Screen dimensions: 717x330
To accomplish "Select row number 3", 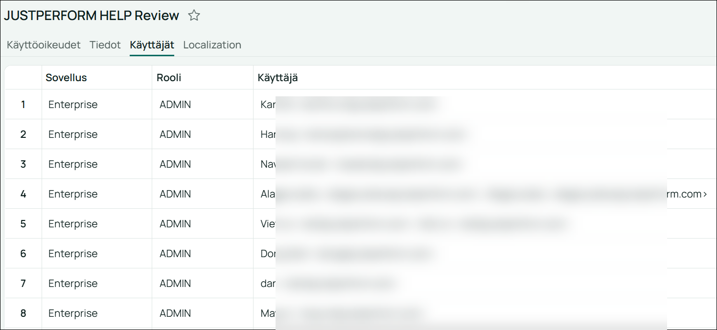I will click(x=23, y=164).
